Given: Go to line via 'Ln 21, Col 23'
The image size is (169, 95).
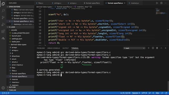Looking at the screenshot, I should [125, 93].
